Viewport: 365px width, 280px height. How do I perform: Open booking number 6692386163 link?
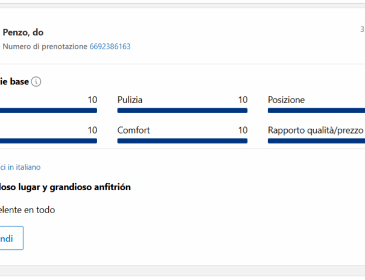pos(110,46)
